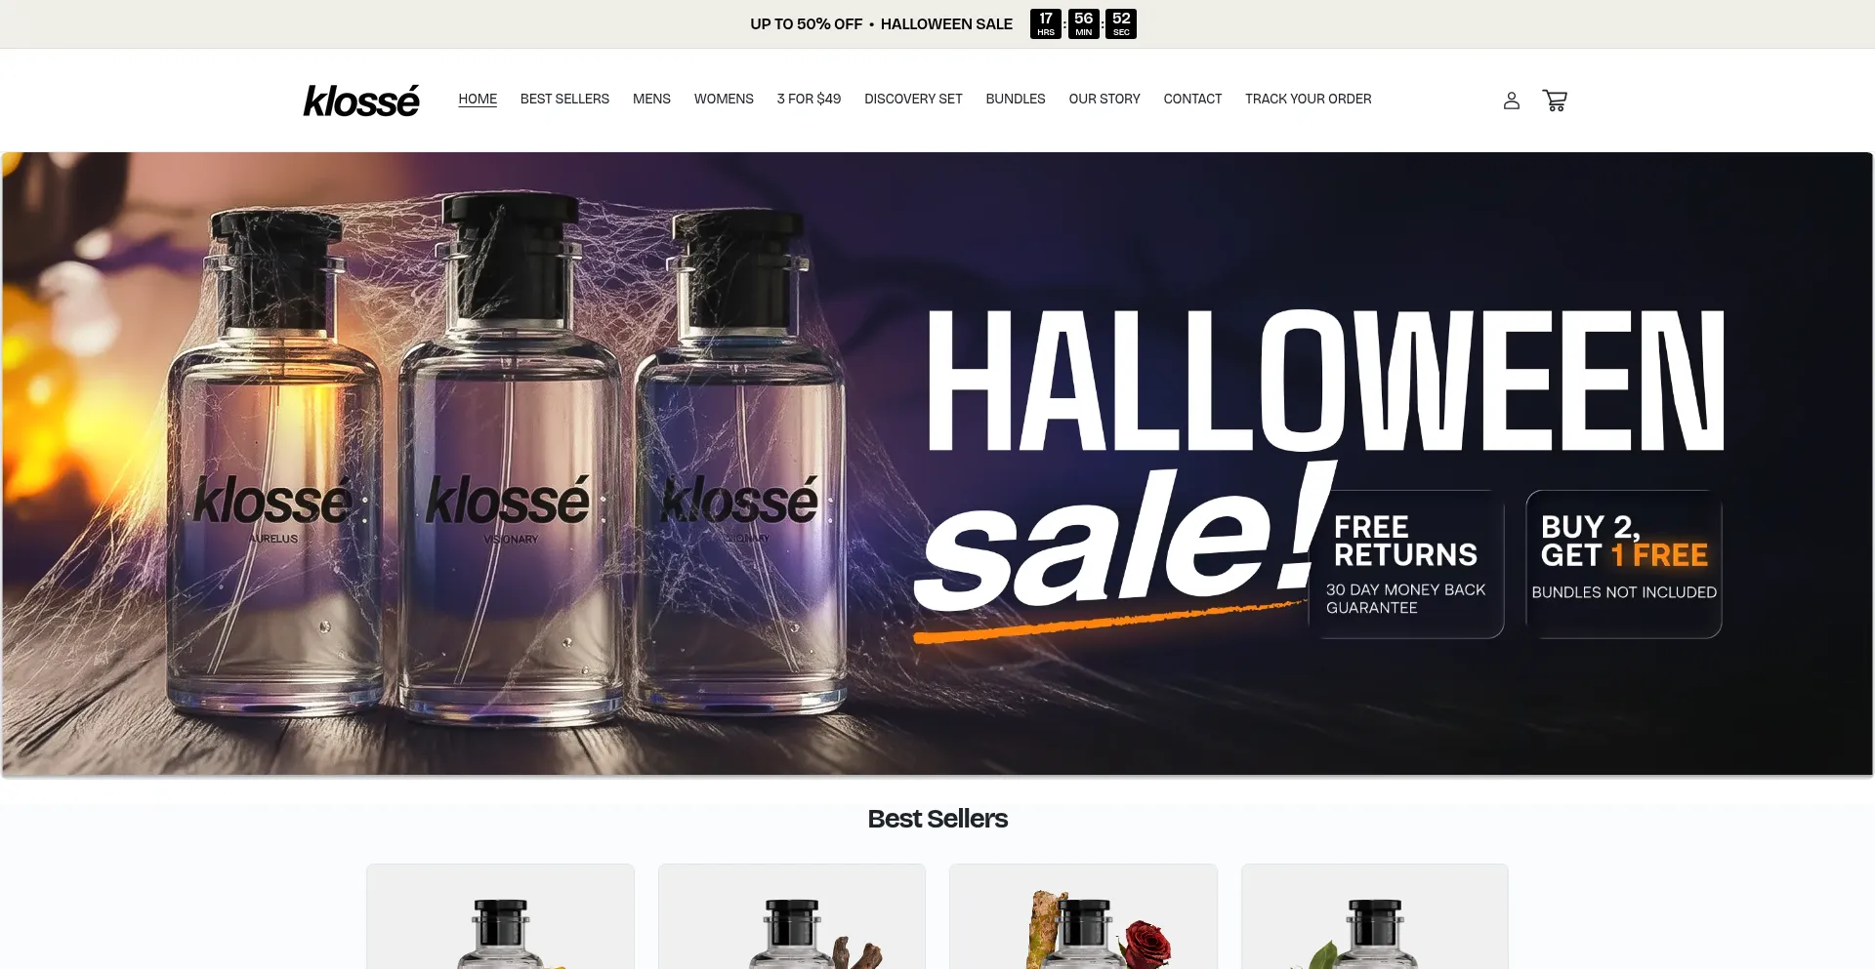Open the first Best Sellers product card
Screen dimensions: 1875x969
coord(500,916)
